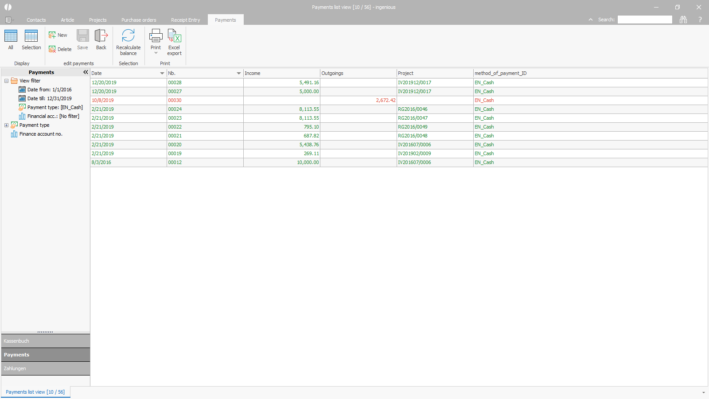Collapse the View filter tree node
The width and height of the screenshot is (709, 399).
[x=6, y=81]
